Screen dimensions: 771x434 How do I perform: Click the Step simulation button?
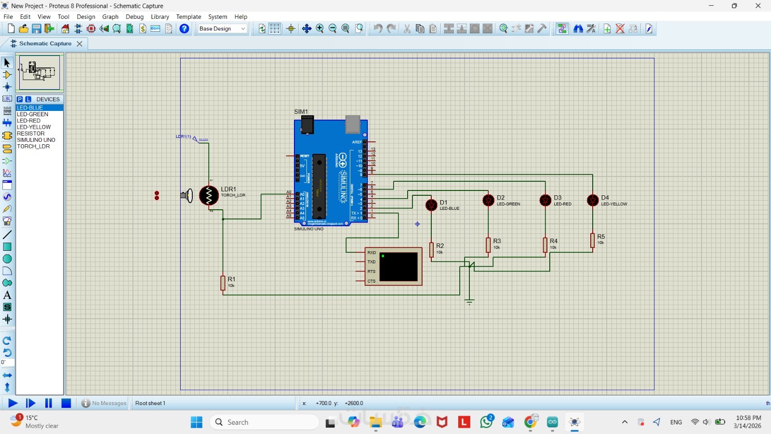tap(30, 403)
